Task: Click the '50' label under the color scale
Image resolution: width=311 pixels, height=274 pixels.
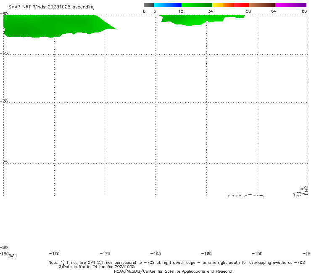Action: [248, 11]
